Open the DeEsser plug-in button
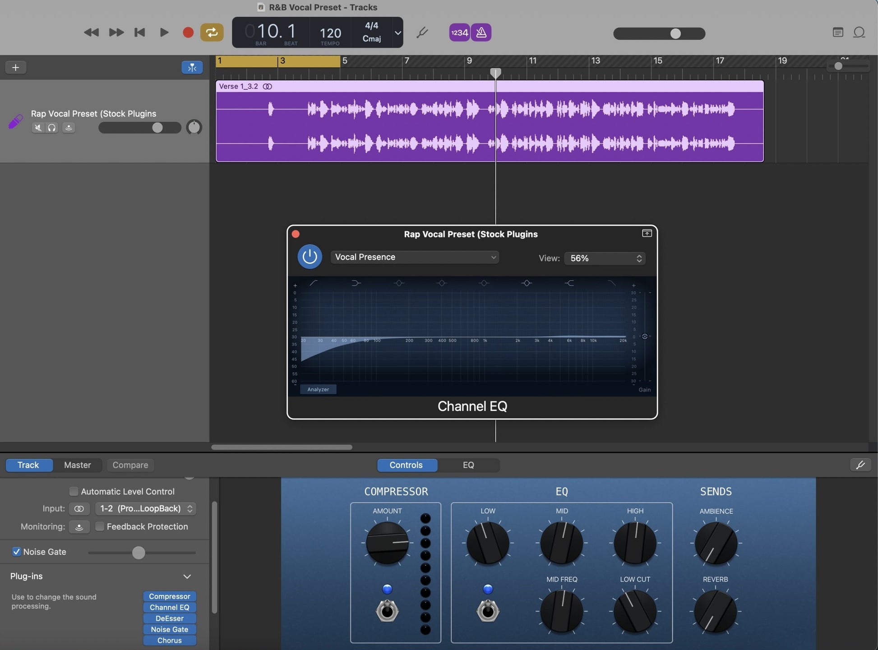The height and width of the screenshot is (650, 878). coord(169,618)
